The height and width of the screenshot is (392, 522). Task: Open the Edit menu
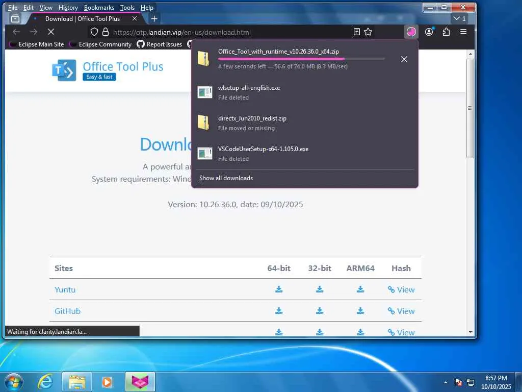click(x=29, y=7)
